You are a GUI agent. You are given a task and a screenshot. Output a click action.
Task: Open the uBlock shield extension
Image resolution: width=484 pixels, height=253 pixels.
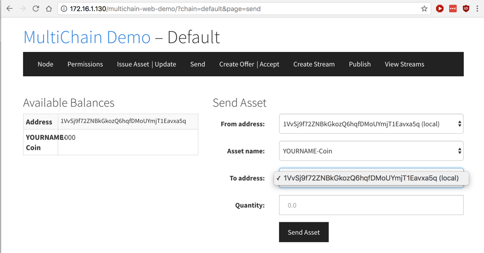466,8
